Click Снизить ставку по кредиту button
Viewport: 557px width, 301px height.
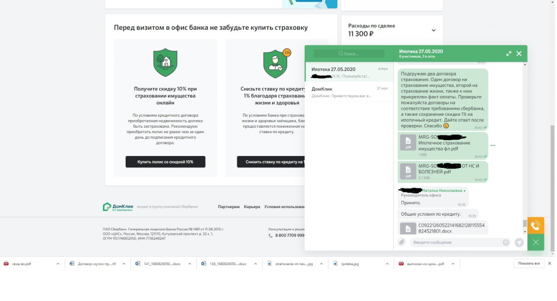(271, 162)
